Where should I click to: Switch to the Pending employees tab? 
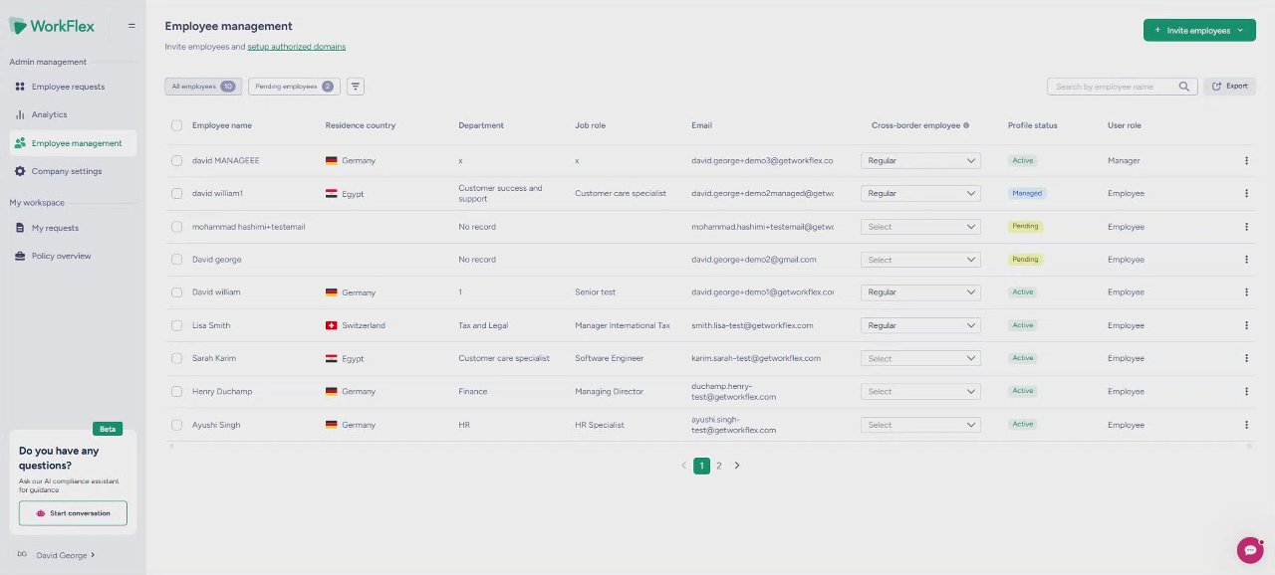[293, 87]
